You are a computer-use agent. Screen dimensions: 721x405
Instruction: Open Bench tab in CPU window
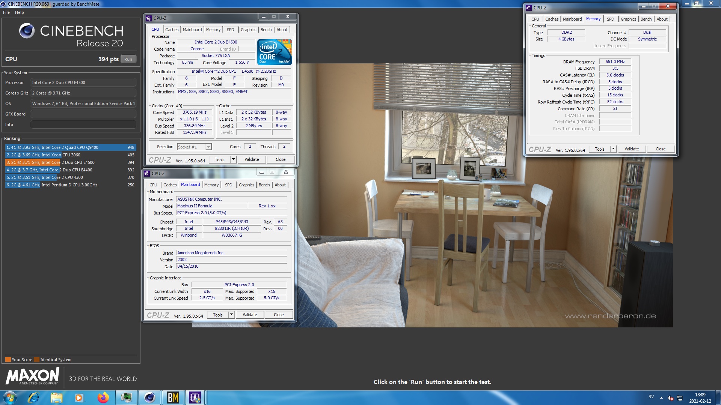[266, 30]
